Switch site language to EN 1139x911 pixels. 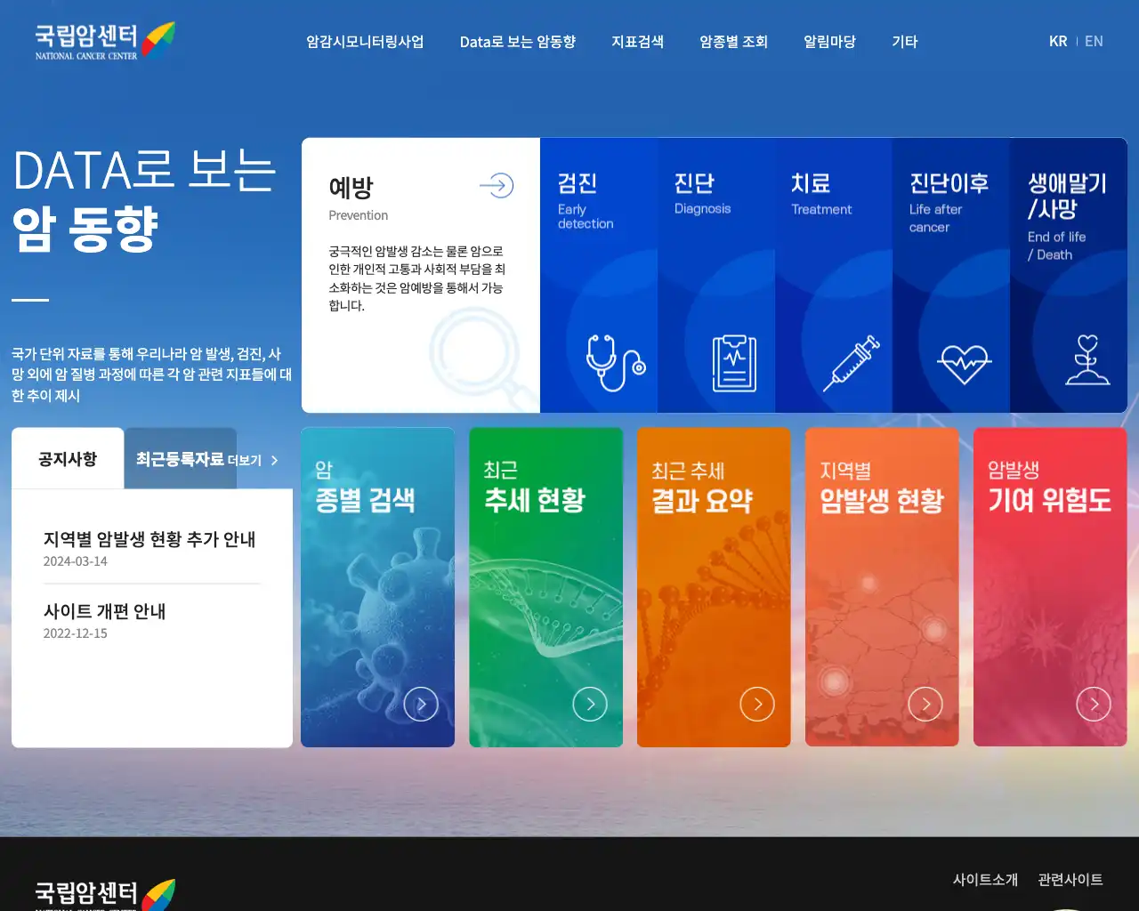coord(1094,41)
